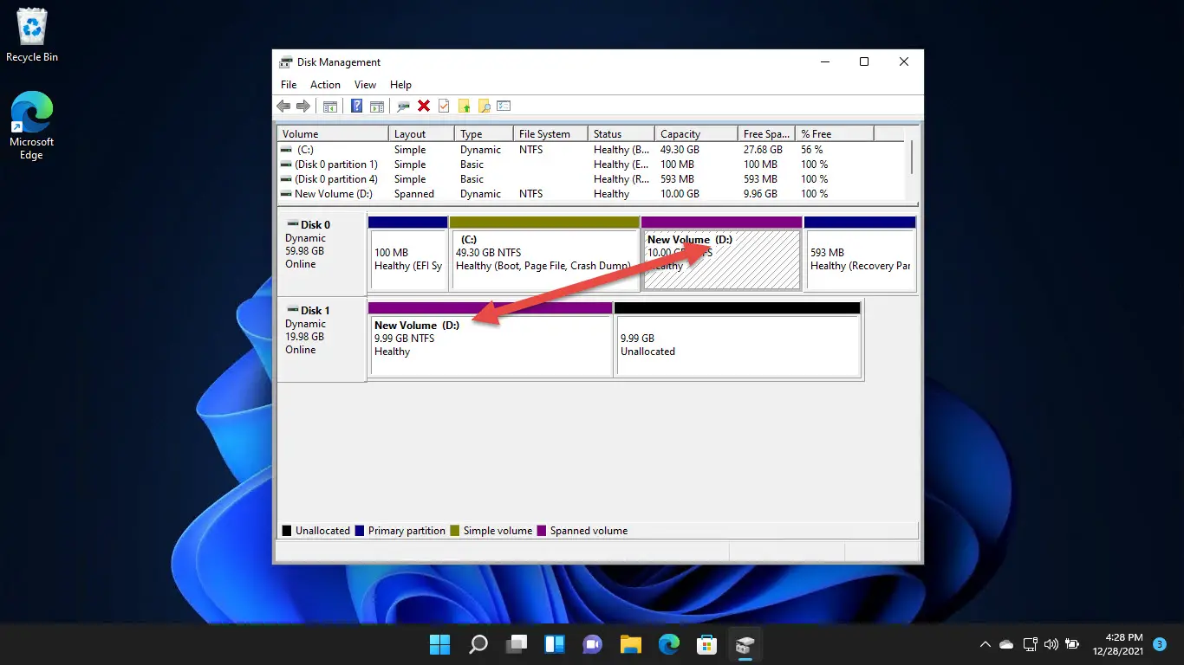The image size is (1184, 665).
Task: Toggle the Show/Hide Console Tree icon
Action: point(330,106)
